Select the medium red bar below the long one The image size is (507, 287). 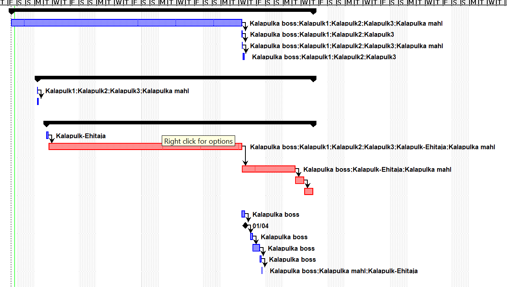(x=268, y=169)
